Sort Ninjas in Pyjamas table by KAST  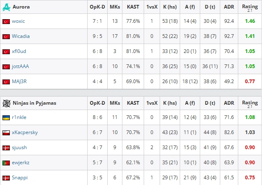pyautogui.click(x=133, y=103)
